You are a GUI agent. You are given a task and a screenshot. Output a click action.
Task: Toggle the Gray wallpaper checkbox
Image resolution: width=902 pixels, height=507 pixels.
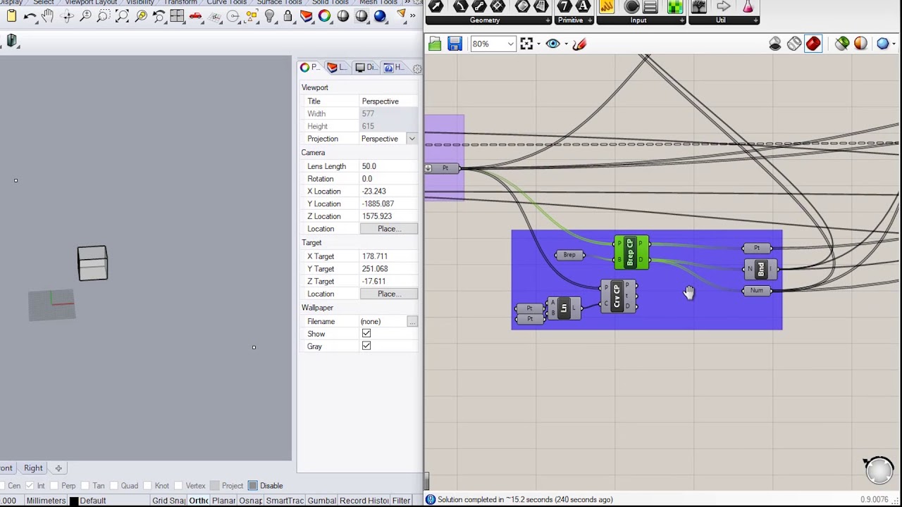click(366, 346)
